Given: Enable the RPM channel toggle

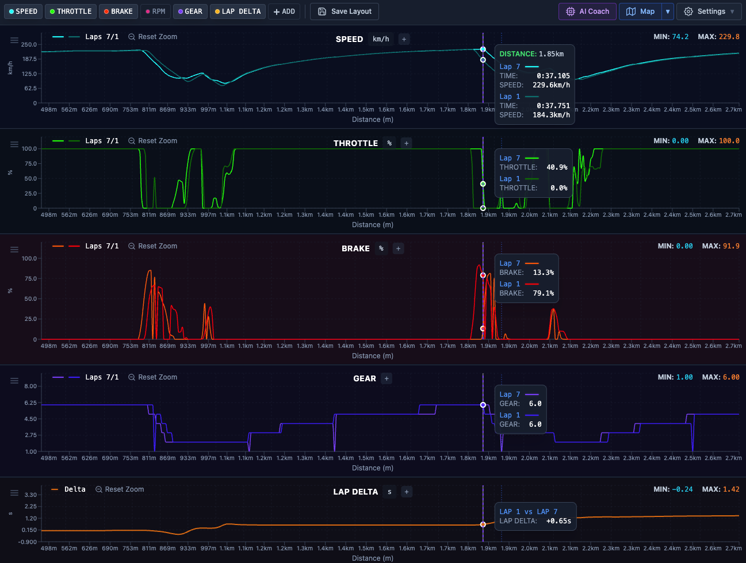Looking at the screenshot, I should 155,11.
